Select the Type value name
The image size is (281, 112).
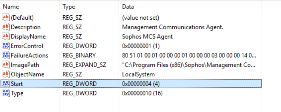point(17,93)
